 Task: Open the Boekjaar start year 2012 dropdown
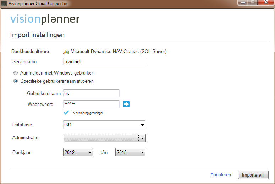click(x=78, y=152)
